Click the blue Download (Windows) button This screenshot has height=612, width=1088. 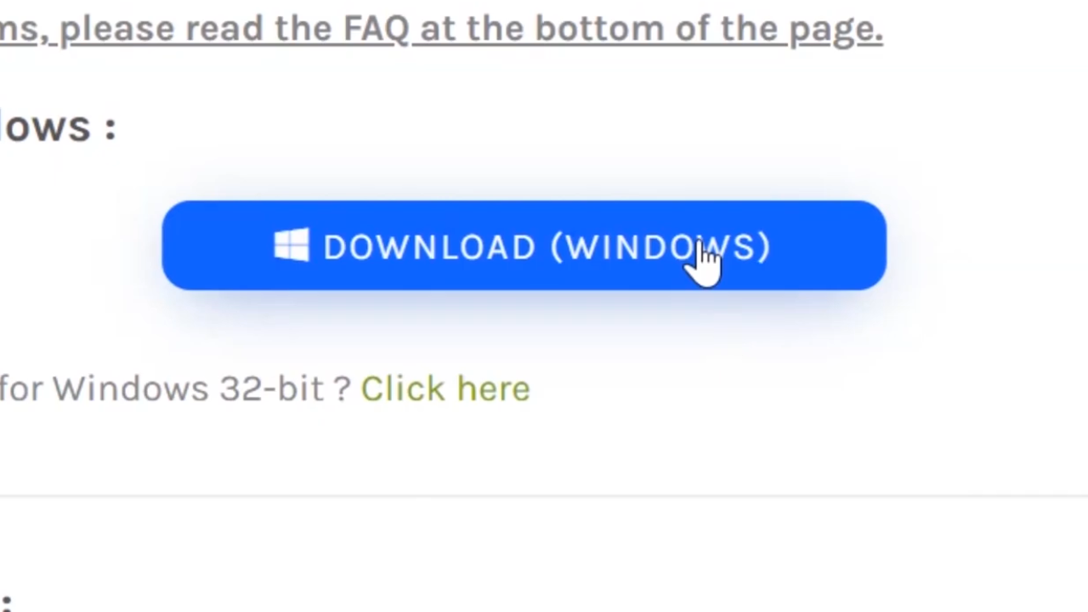click(524, 246)
